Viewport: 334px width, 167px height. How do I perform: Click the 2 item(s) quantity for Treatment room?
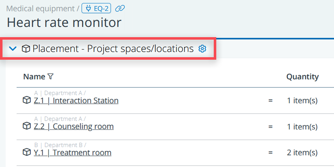(302, 152)
